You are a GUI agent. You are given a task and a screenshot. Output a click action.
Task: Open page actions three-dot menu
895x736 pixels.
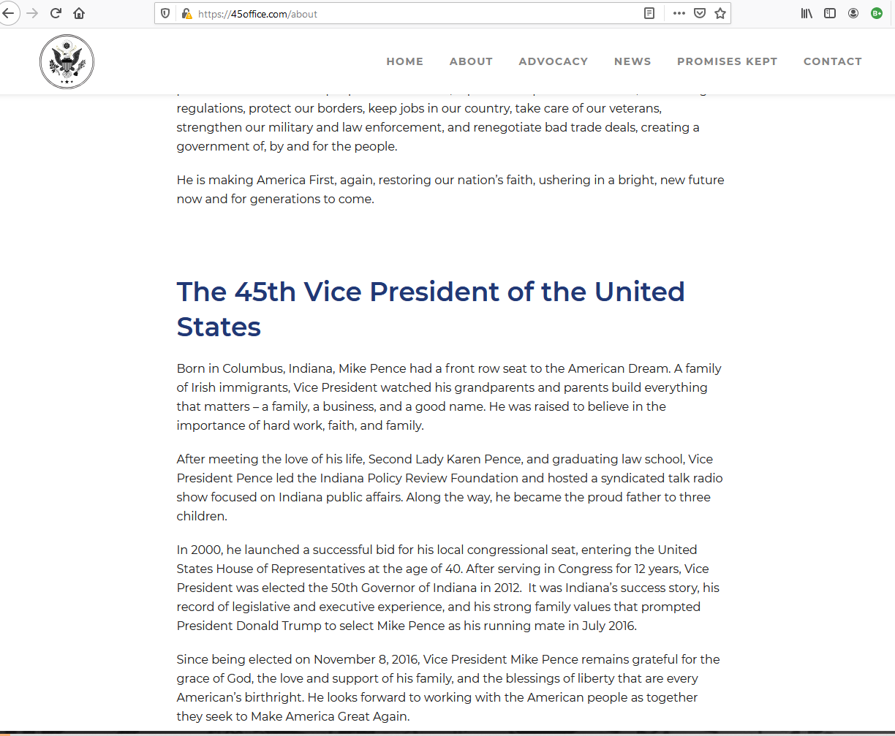point(679,13)
